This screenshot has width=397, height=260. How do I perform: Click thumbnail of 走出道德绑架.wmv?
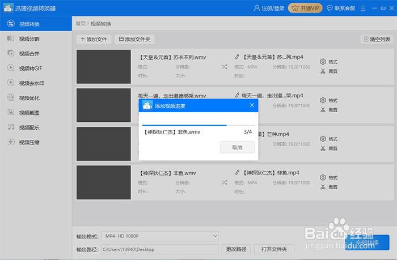(x=104, y=105)
